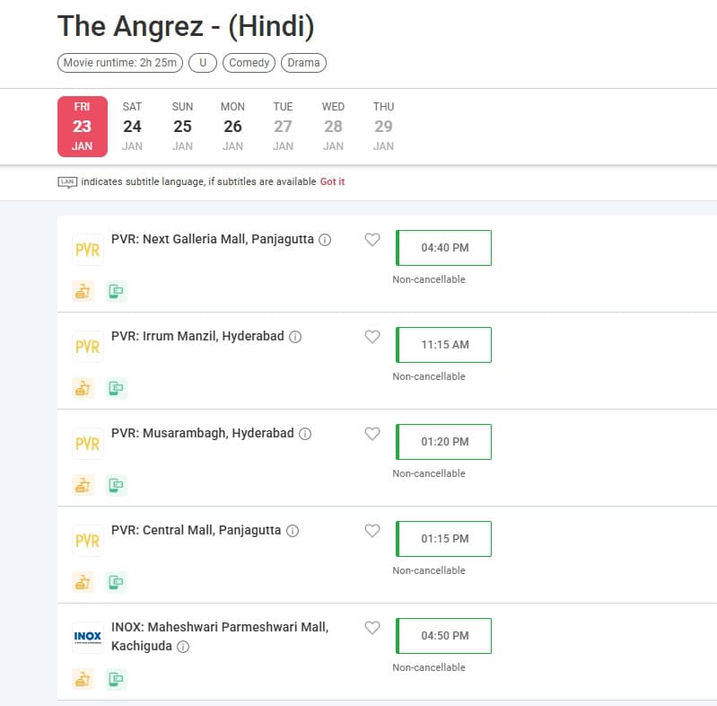Viewport: 717px width, 706px height.
Task: Click M-ticket icon under PVR Irrum Manzil
Action: (116, 388)
